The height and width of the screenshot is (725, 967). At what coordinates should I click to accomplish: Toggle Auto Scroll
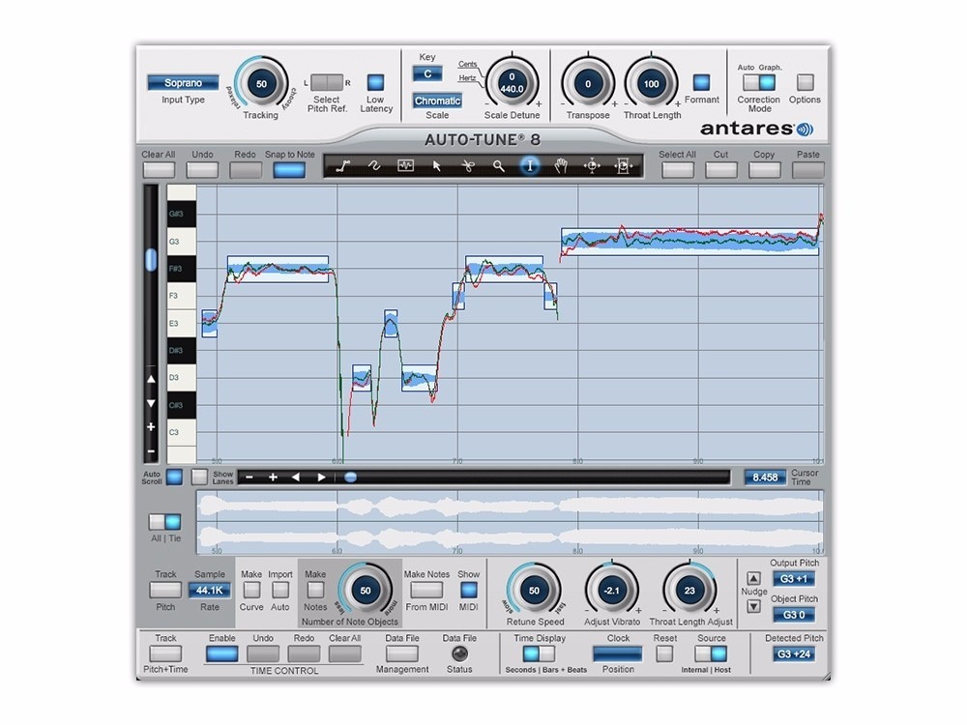point(174,478)
